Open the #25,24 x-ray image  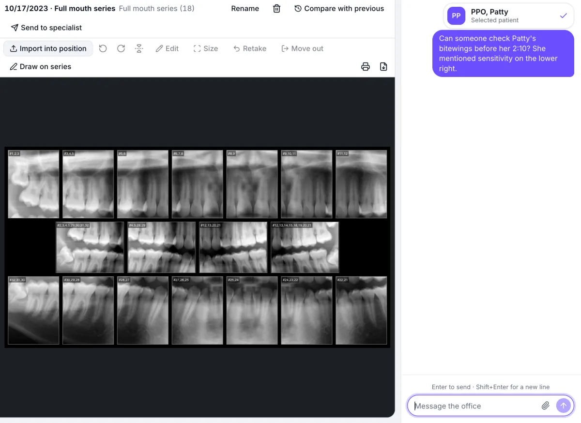point(252,310)
